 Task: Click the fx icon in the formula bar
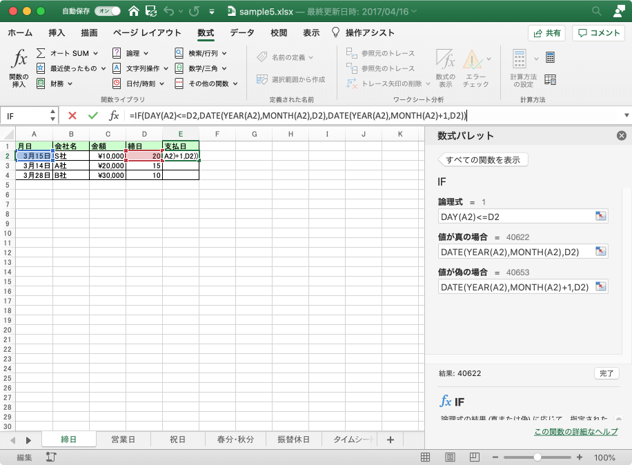click(114, 116)
